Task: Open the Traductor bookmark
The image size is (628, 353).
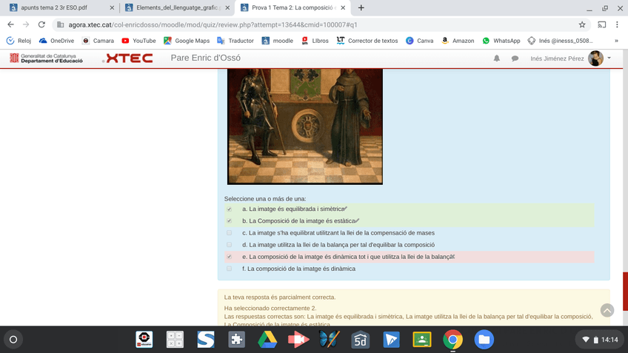Action: click(235, 41)
